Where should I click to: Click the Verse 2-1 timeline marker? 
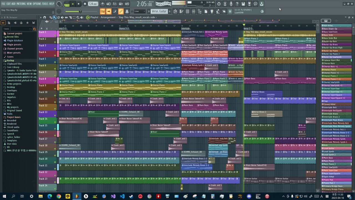[x=248, y=29]
